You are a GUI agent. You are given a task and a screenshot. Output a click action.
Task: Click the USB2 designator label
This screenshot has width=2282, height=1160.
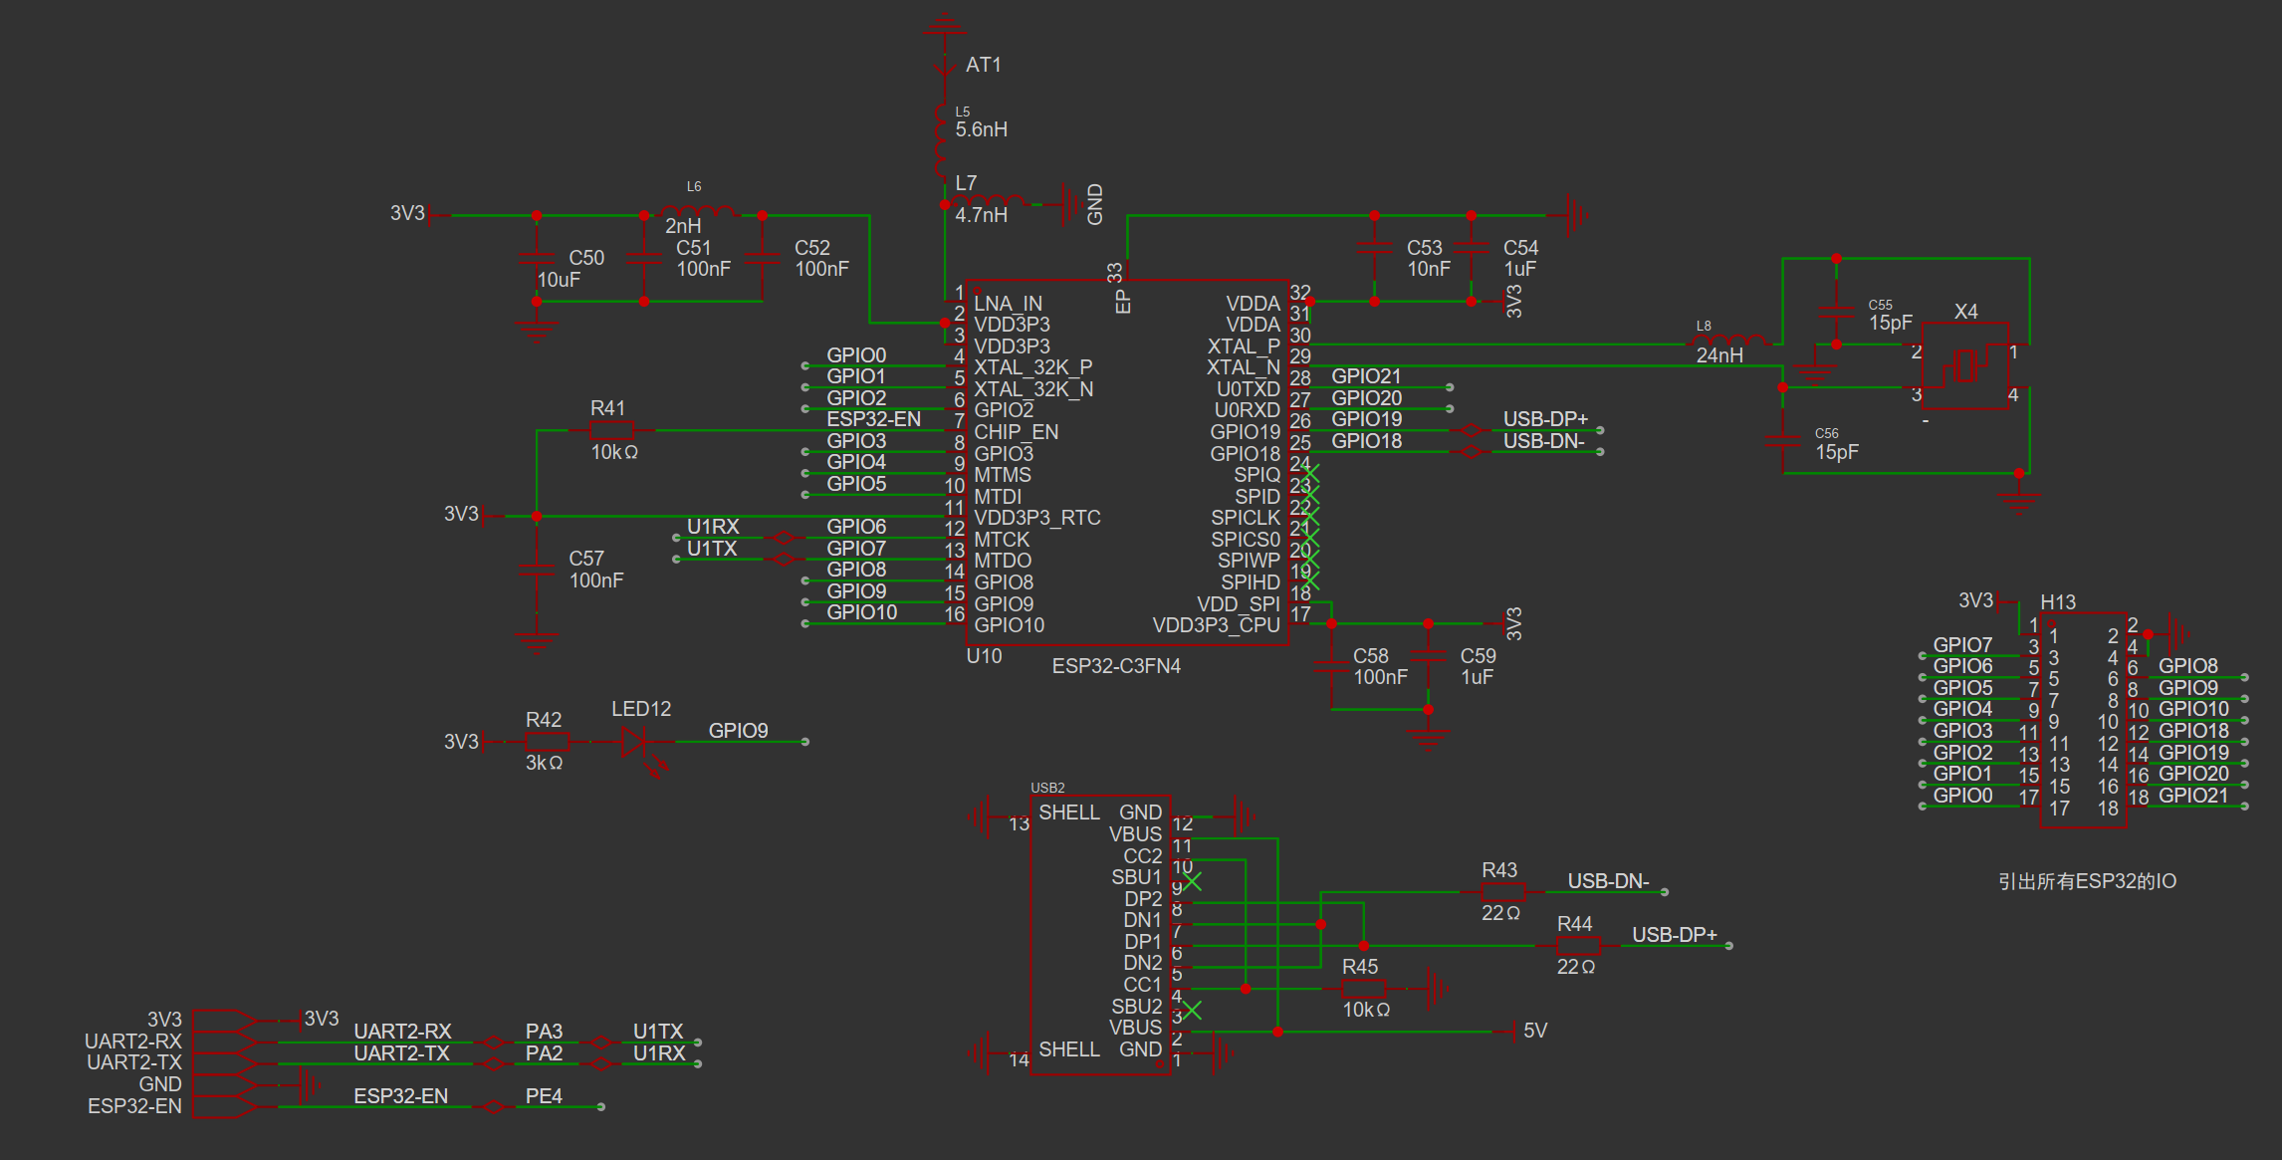(1047, 788)
